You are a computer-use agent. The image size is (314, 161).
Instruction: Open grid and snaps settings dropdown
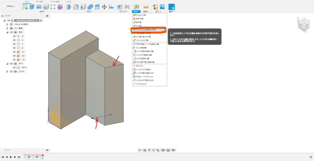click(x=169, y=150)
